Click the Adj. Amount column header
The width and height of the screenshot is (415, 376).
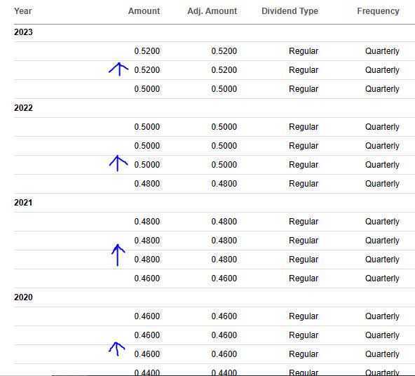[212, 11]
